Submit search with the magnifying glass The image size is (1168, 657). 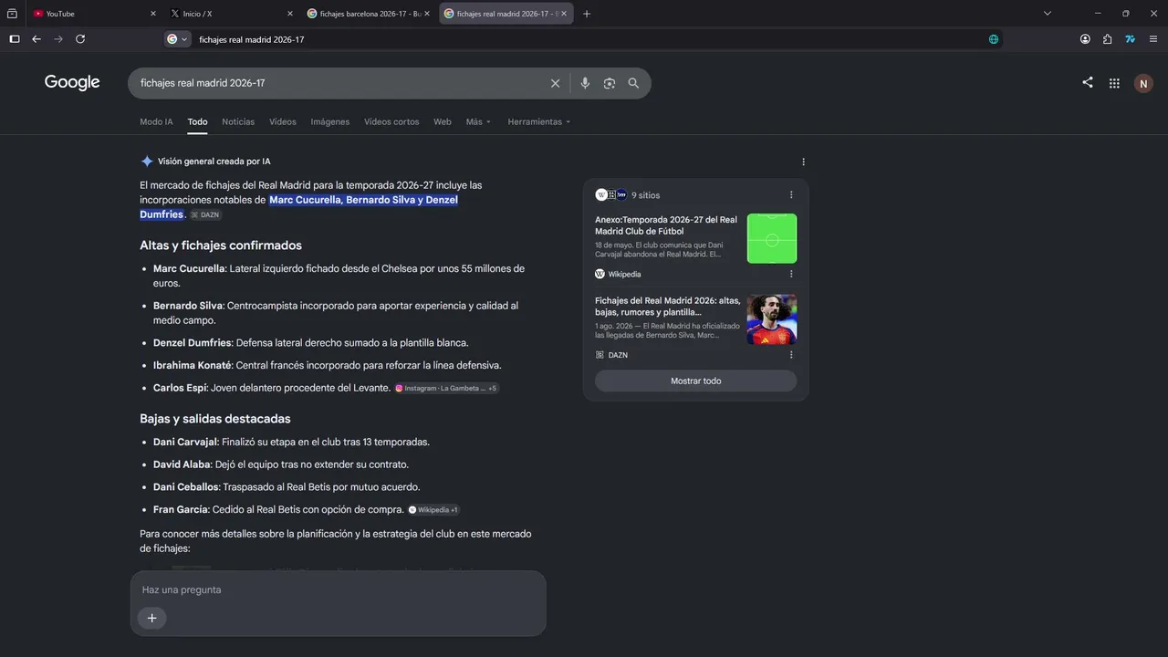pos(633,83)
